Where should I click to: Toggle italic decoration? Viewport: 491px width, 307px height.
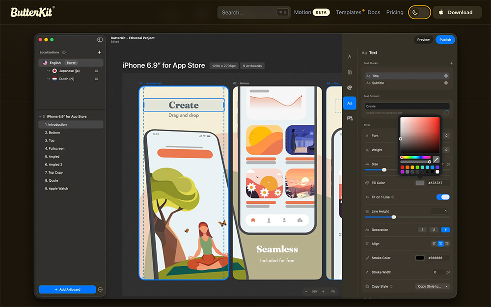point(422,229)
